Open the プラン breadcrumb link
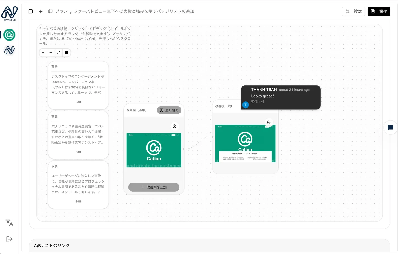 pos(61,11)
